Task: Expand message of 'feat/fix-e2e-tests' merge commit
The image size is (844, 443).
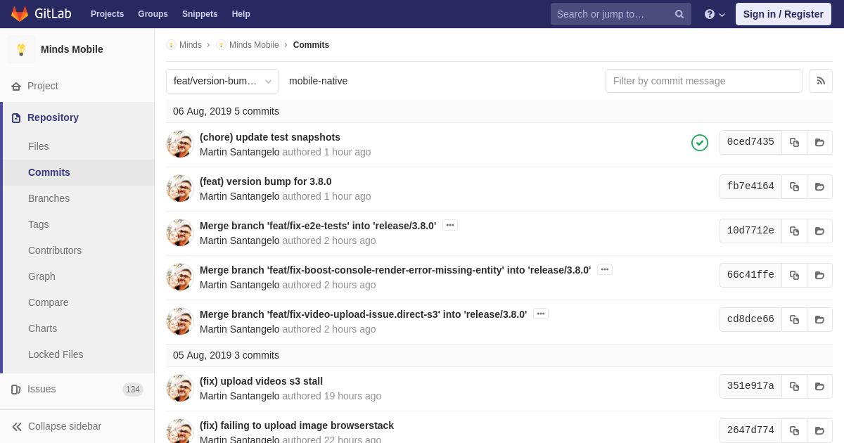Action: [450, 225]
